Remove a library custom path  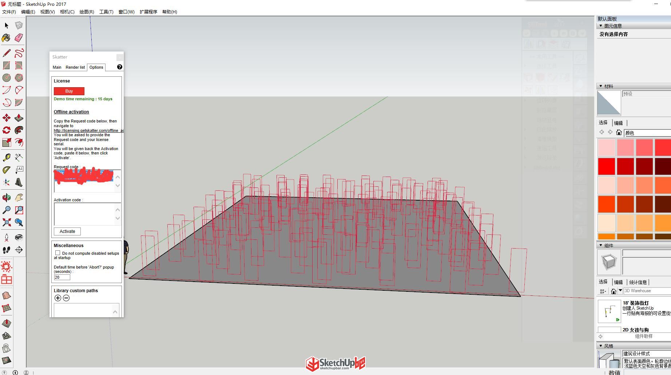click(66, 298)
